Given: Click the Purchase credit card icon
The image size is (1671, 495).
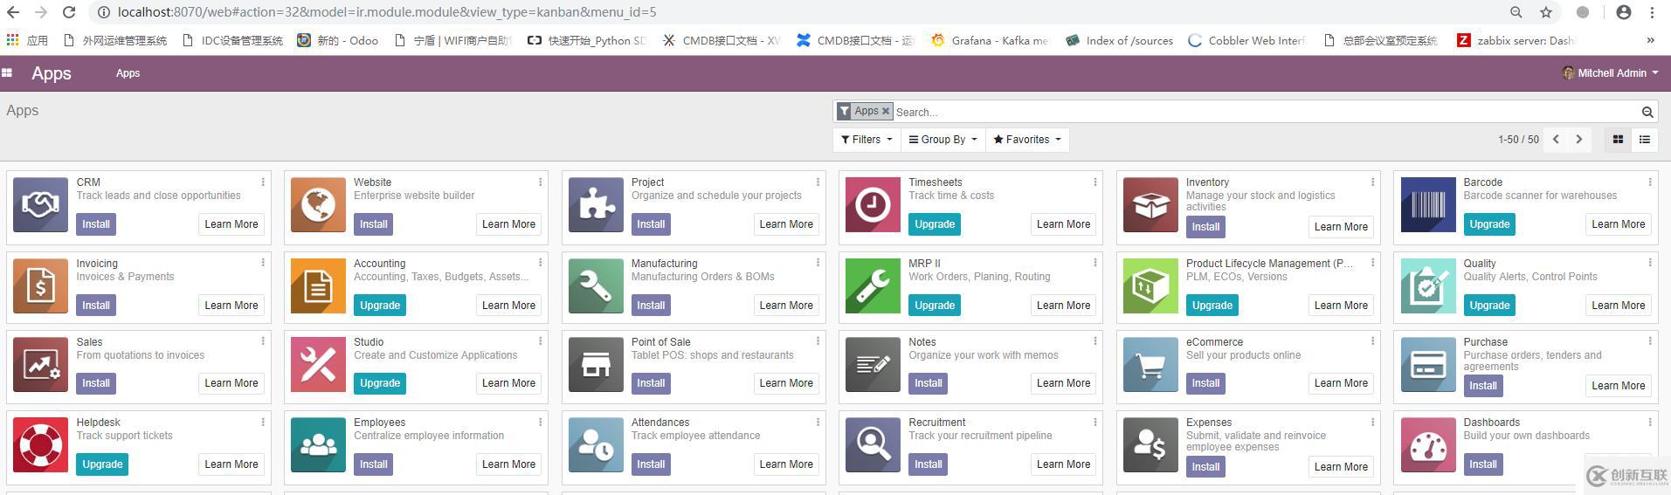Looking at the screenshot, I should (x=1428, y=365).
